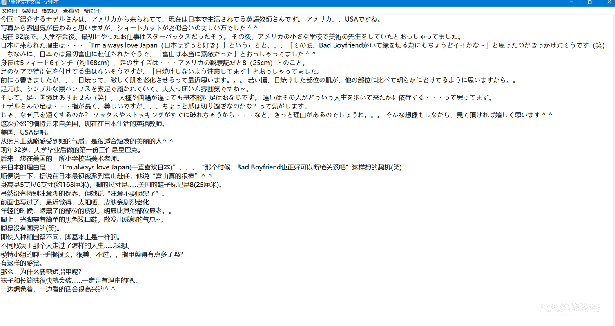Image resolution: width=615 pixels, height=326 pixels.
Task: Click the line 那么，为什么要剪短指甲呢?
Action: 41,272
